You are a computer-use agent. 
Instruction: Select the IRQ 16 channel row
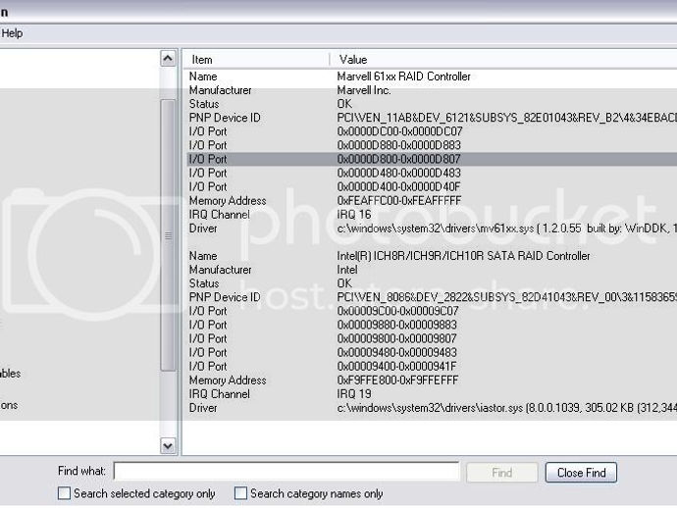(x=432, y=215)
